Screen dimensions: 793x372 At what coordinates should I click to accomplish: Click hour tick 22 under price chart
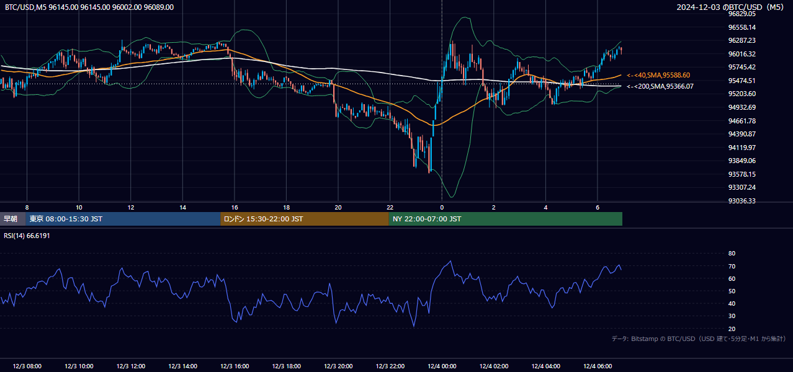390,207
